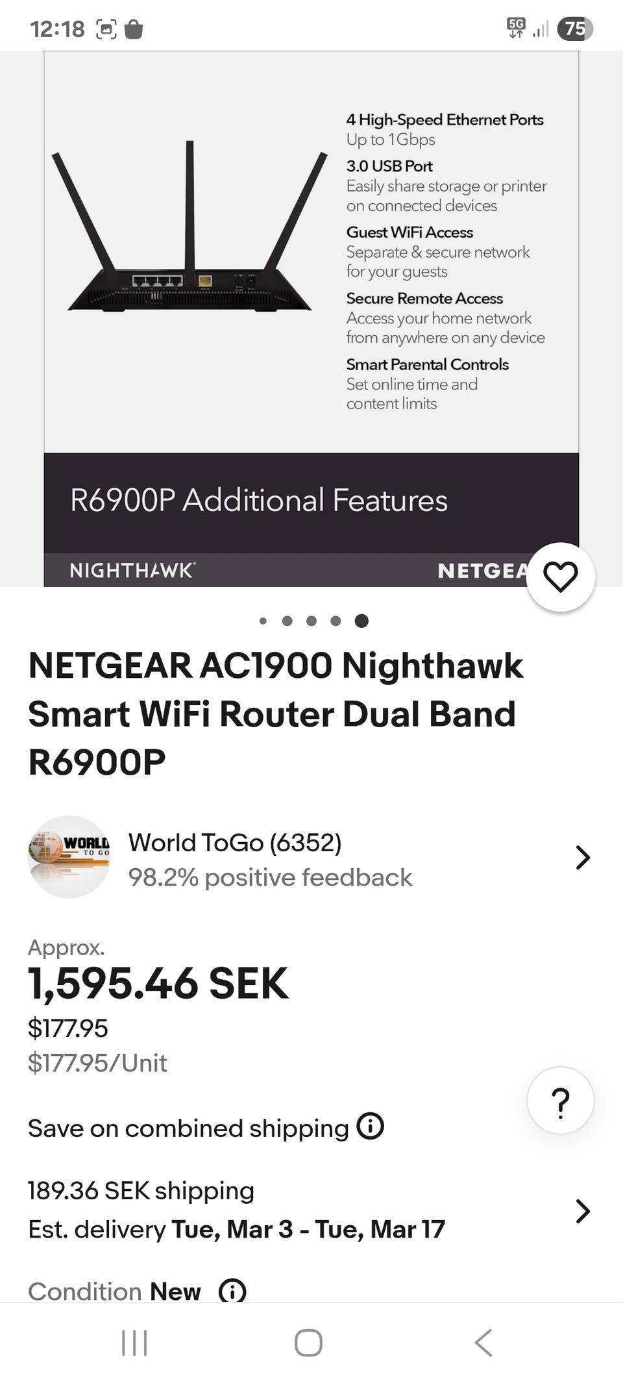Open recent apps navigation button
This screenshot has height=1385, width=623.
click(x=134, y=1343)
